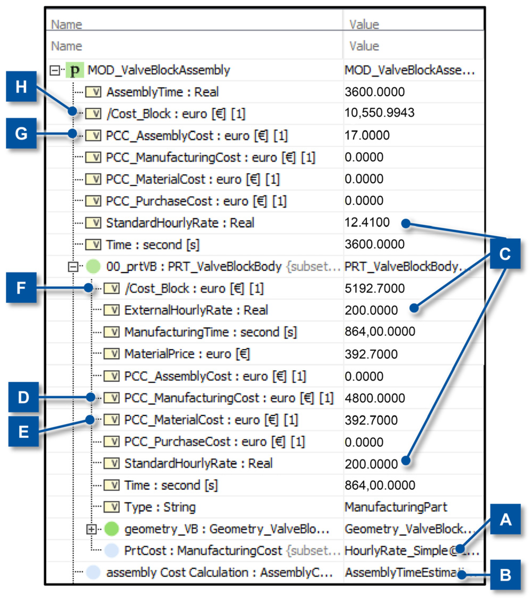
Task: Click the ManufacturingPart Type value
Action: (396, 507)
